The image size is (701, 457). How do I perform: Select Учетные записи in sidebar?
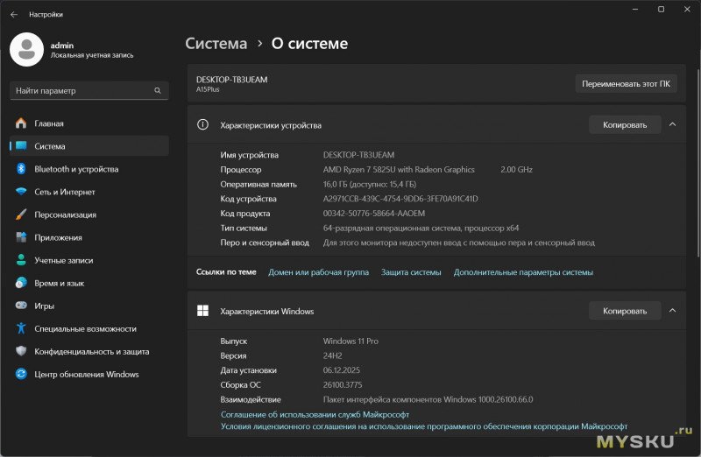coord(63,260)
